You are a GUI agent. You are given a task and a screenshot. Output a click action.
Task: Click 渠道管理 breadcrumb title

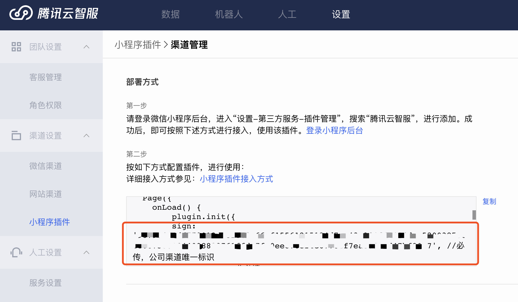(189, 45)
